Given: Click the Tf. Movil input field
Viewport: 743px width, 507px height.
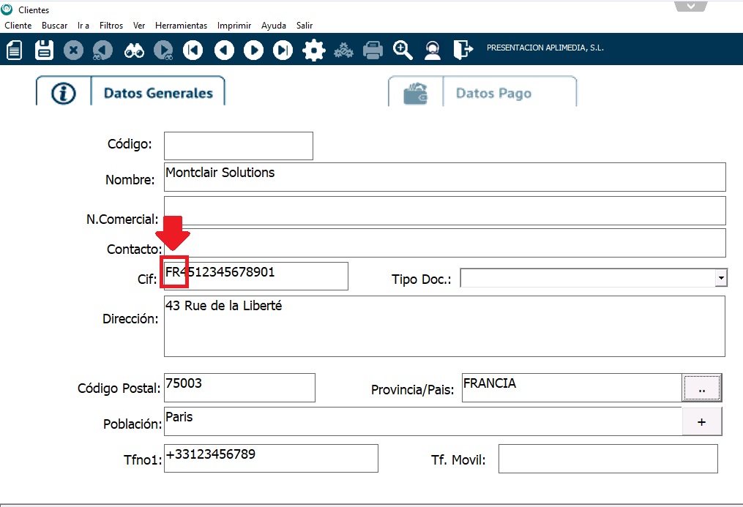Looking at the screenshot, I should [x=608, y=459].
